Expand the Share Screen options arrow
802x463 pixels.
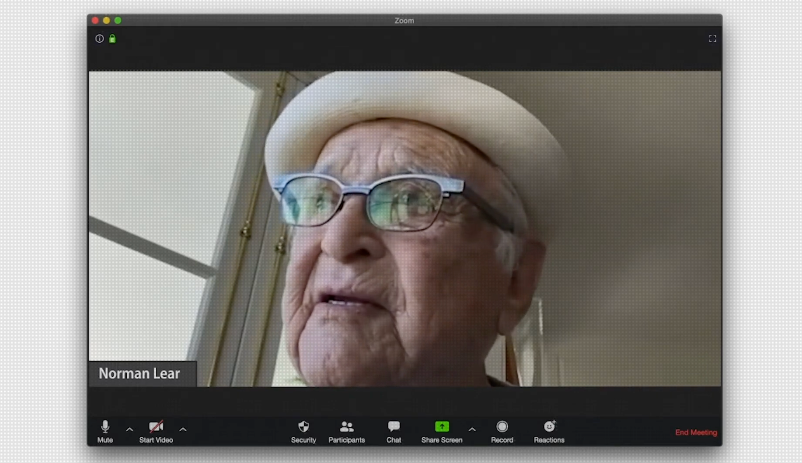472,429
